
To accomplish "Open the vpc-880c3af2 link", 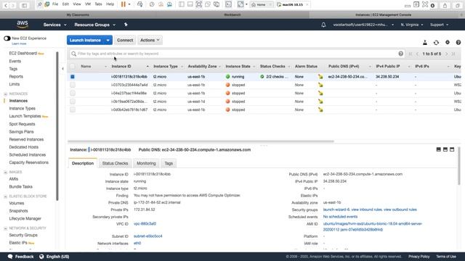I will point(145,224).
